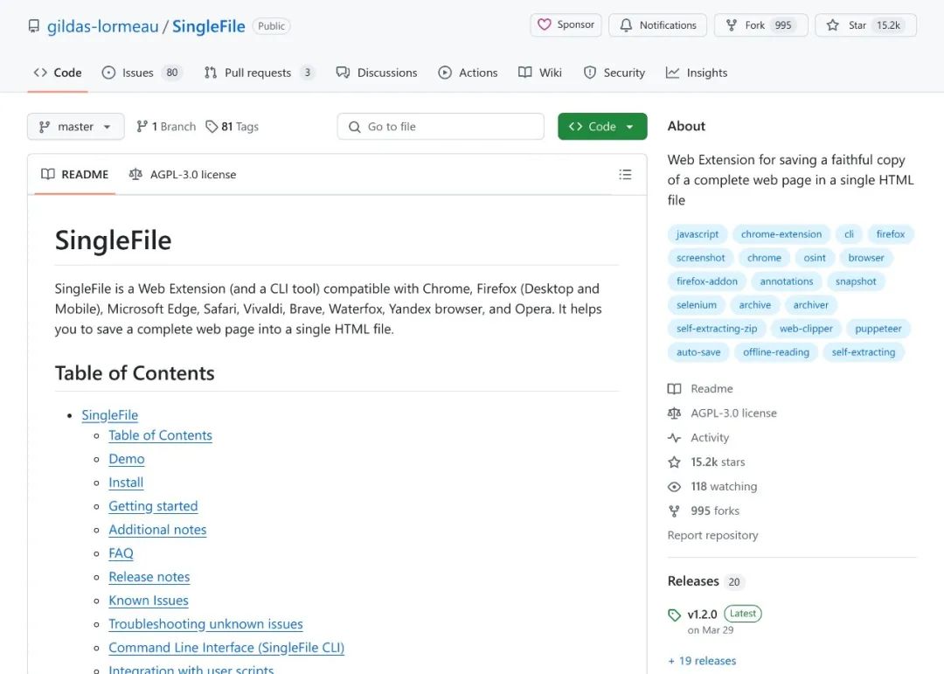The image size is (944, 674).
Task: Open the green Code dropdown
Action: tap(602, 127)
